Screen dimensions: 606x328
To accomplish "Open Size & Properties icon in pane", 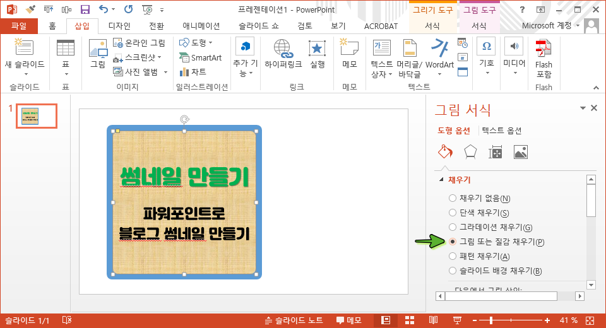I will (495, 152).
